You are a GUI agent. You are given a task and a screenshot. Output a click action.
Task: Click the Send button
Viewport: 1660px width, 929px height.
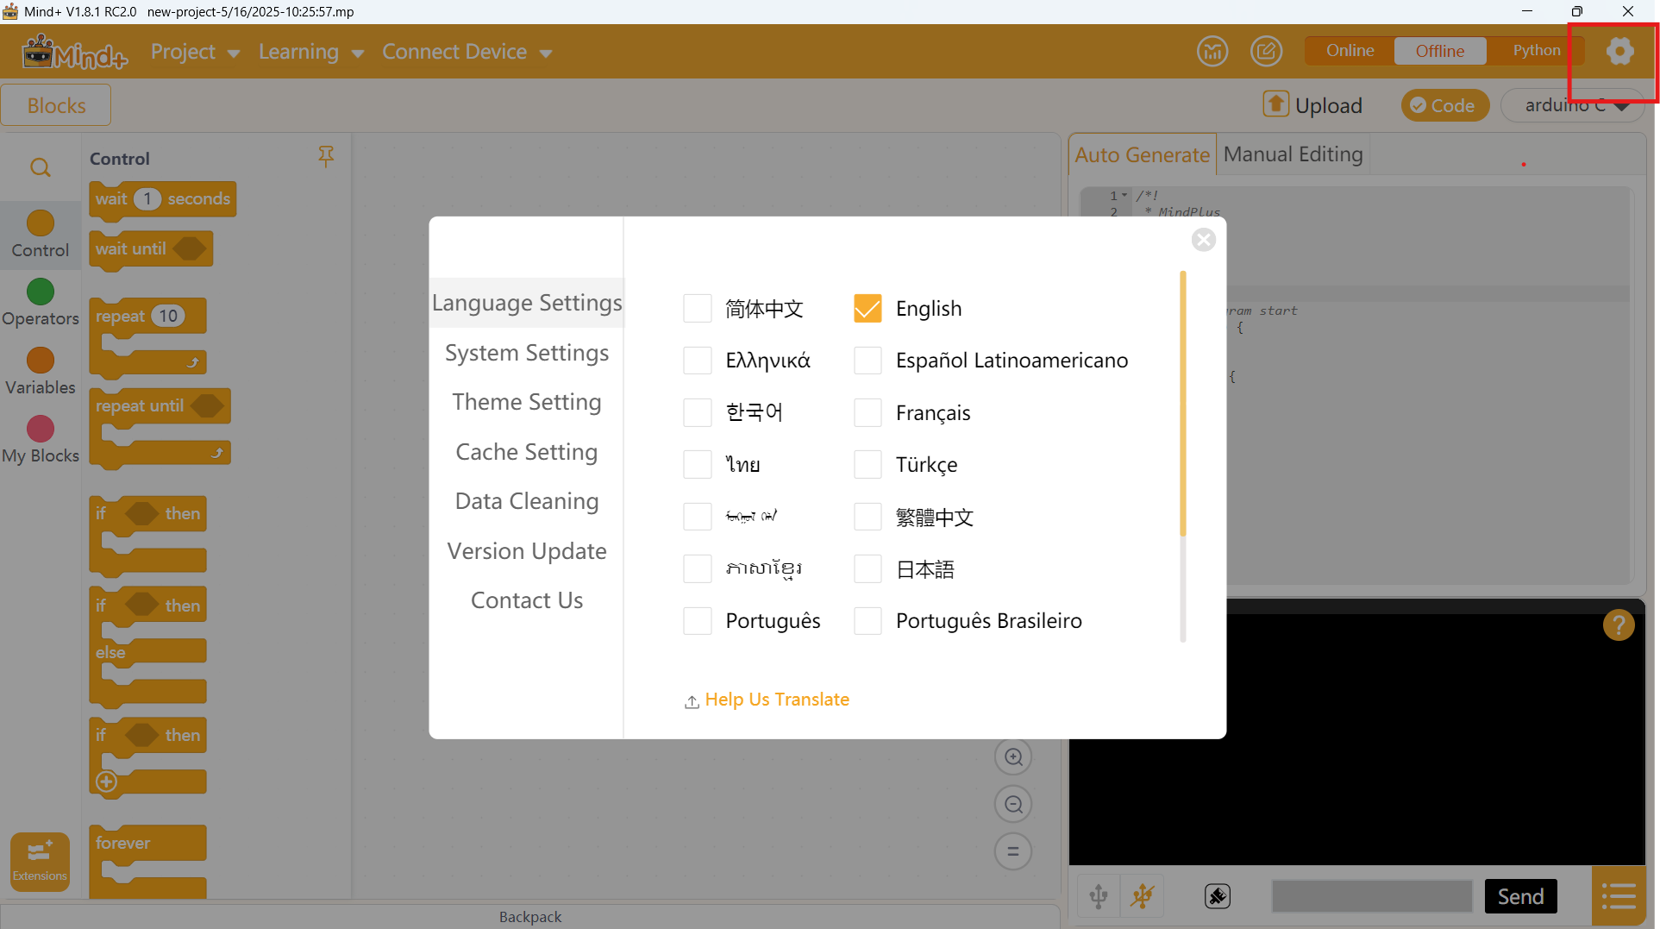(x=1520, y=897)
